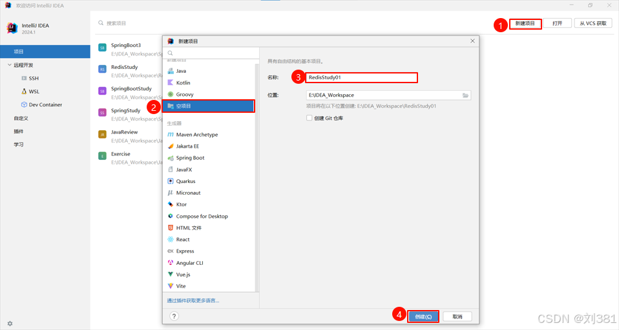Image resolution: width=619 pixels, height=330 pixels.
Task: Pick the Maven Archetype icon
Action: tap(171, 135)
